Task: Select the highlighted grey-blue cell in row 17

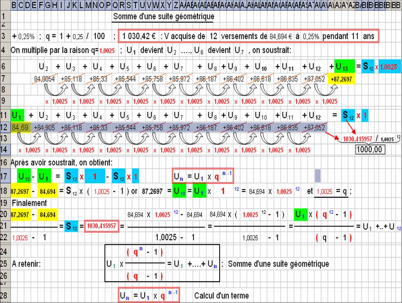Action: pyautogui.click(x=318, y=176)
